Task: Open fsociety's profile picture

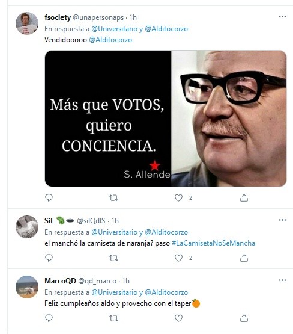Action: pos(27,23)
